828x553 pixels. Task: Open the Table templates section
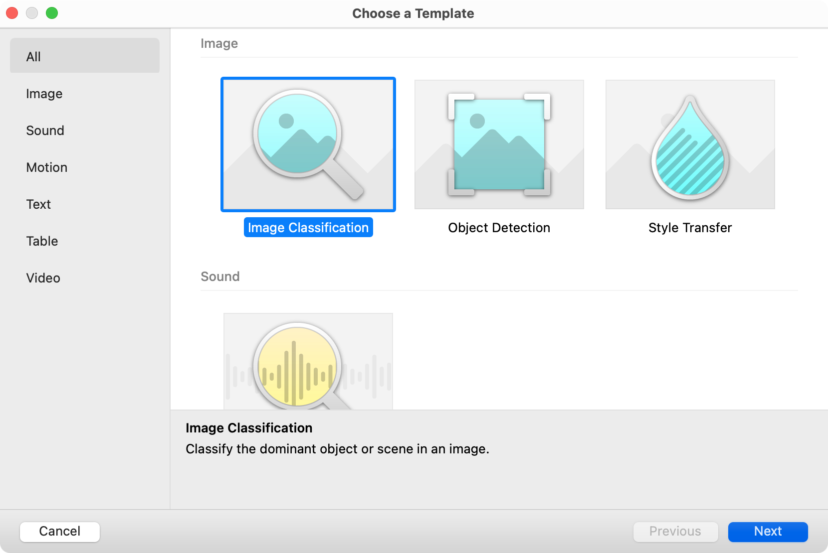(42, 241)
